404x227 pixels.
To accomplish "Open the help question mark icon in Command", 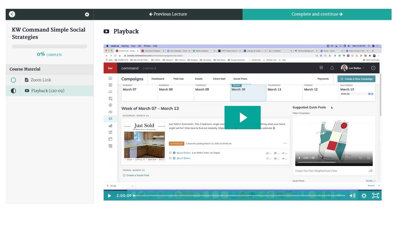I will point(373,68).
